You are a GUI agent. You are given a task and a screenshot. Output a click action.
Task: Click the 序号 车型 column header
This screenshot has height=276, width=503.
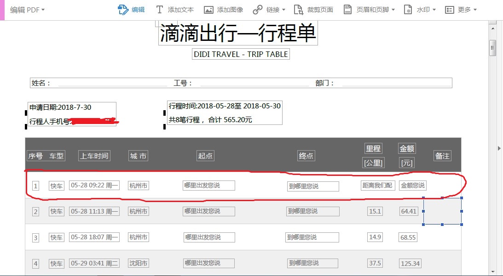[x=46, y=156]
